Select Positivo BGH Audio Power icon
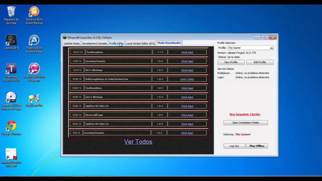The width and height of the screenshot is (322, 181). [x=34, y=44]
